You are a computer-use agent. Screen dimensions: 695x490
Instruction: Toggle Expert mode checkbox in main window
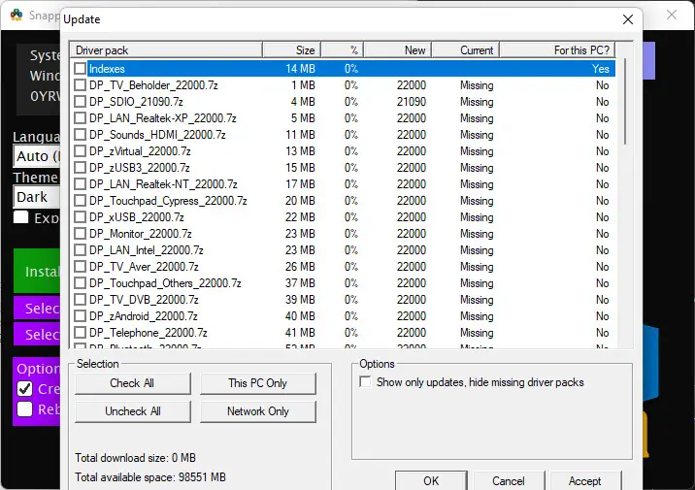[x=20, y=217]
